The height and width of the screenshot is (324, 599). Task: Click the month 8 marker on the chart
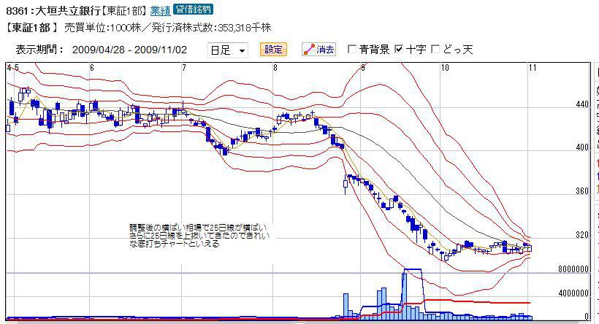[x=275, y=68]
